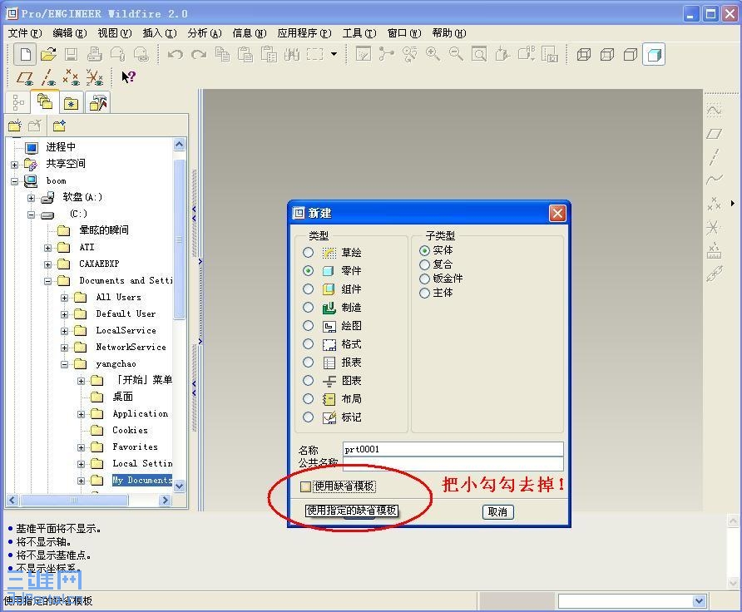Expand the 共享空间 tree node
742x612 pixels.
click(15, 165)
